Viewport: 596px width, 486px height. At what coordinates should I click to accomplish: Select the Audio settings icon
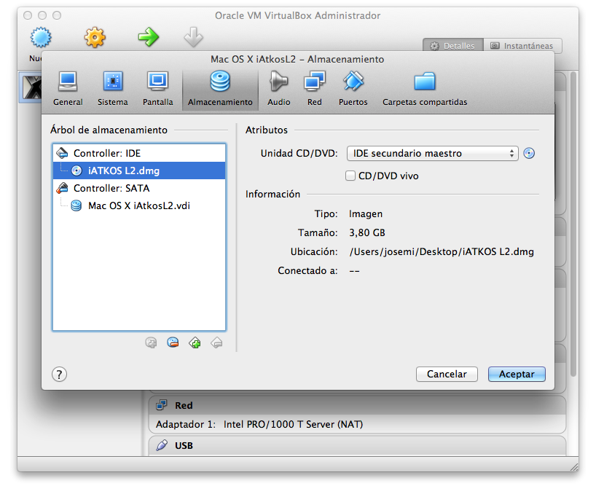(x=278, y=87)
